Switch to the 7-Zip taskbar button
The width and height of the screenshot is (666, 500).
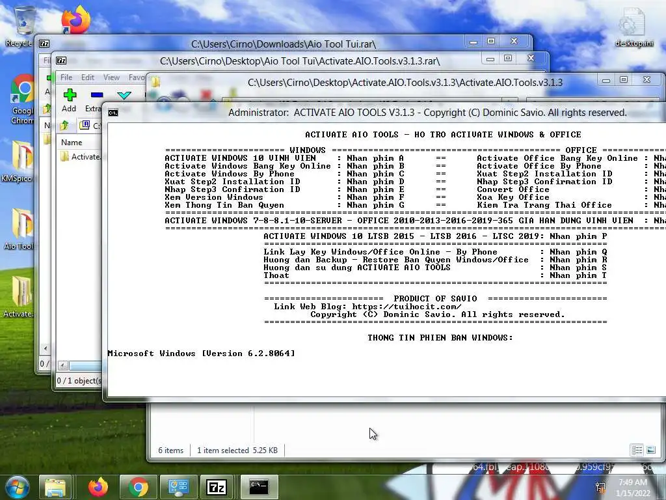(x=217, y=487)
